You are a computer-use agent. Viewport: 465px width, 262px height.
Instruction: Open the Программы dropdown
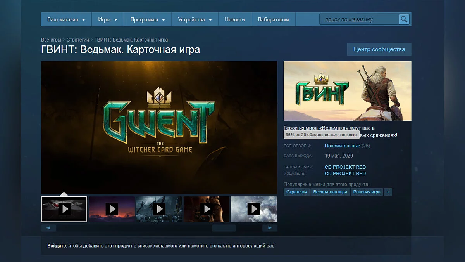click(148, 19)
